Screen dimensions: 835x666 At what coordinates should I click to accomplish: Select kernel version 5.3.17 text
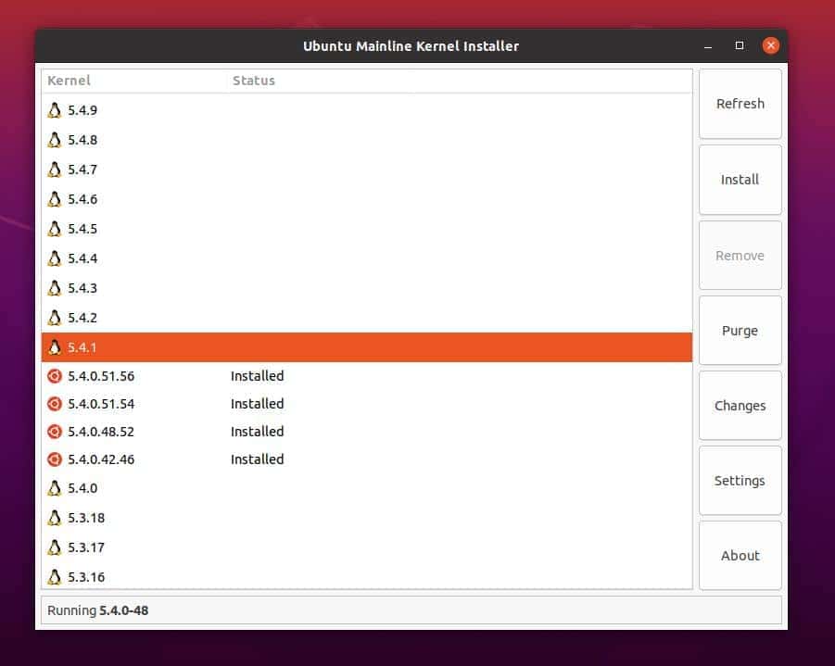click(x=86, y=547)
